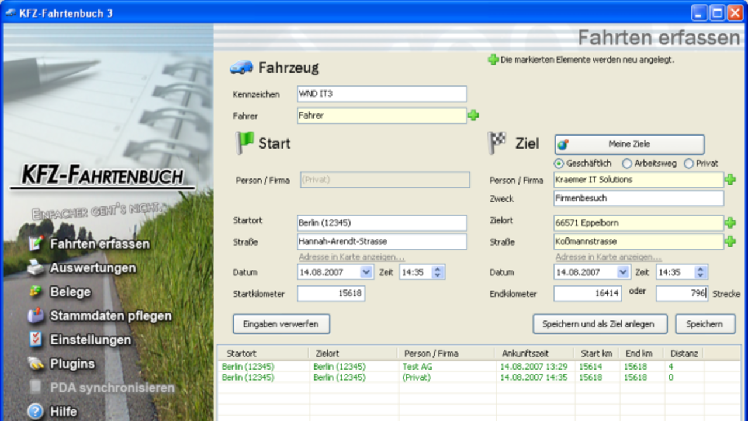
Task: Click Speichern und als Ziel anlegen
Action: pyautogui.click(x=601, y=324)
